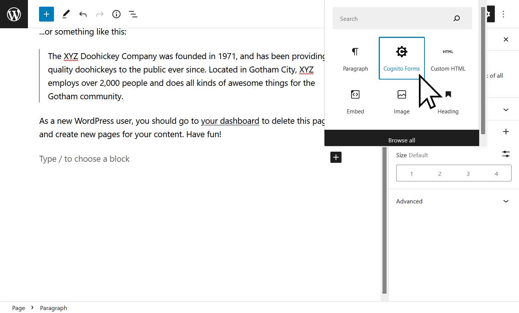Select Page in the breadcrumb

tap(19, 308)
